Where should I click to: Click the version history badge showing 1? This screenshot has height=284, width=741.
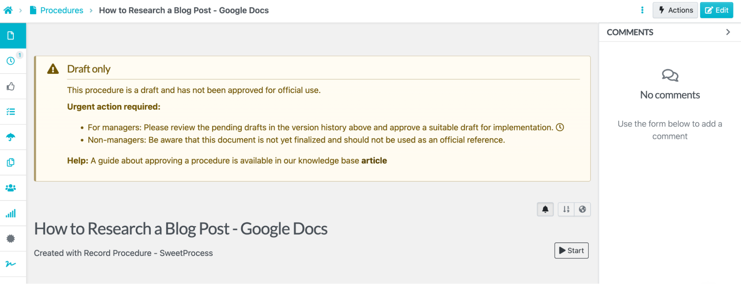point(20,55)
